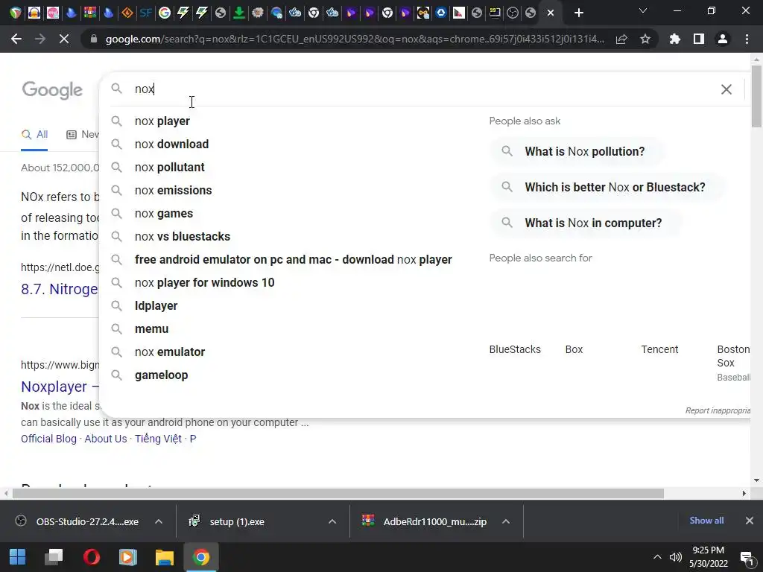Select the 'ldplayer' suggestion
The image size is (763, 572).
[x=156, y=306]
